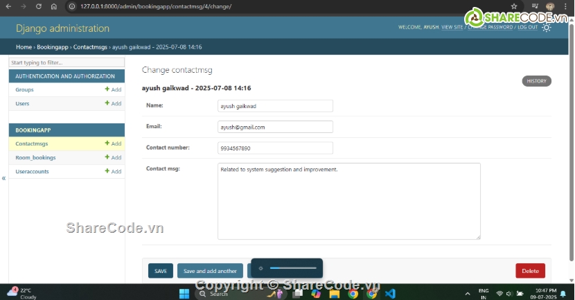Click the Log Out link
This screenshot has height=300, width=575.
coord(527,27)
